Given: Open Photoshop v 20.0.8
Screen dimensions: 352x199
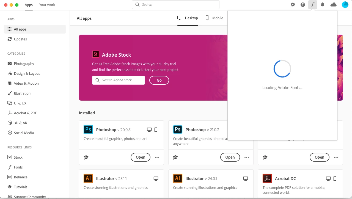Looking at the screenshot, I should [x=141, y=157].
